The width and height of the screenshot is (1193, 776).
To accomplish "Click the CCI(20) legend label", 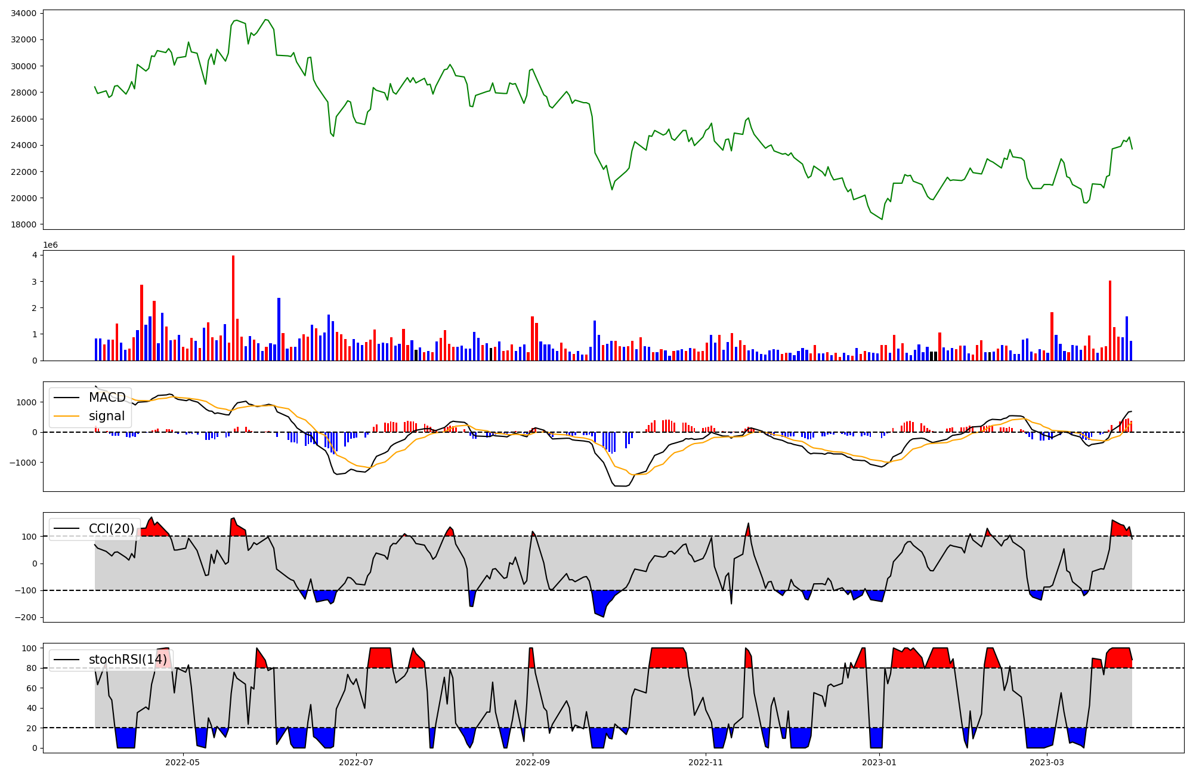I will [112, 529].
